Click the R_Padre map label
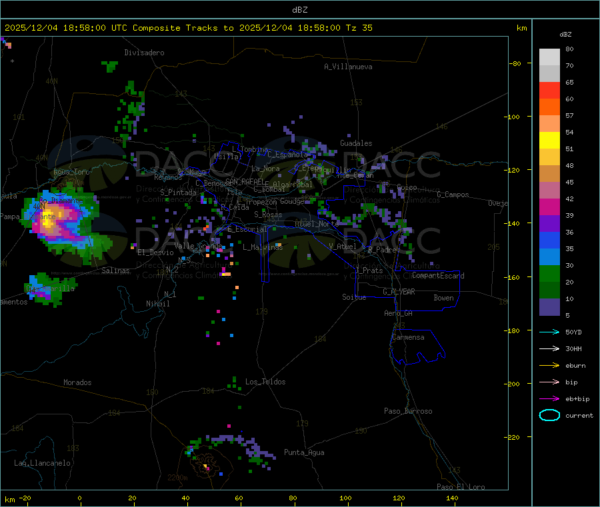 pos(382,250)
